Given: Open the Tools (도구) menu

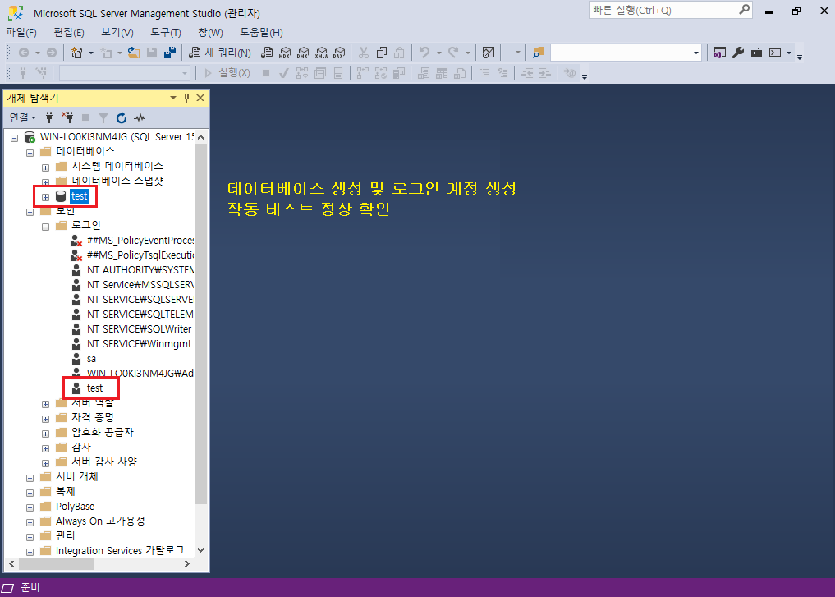Looking at the screenshot, I should [166, 33].
